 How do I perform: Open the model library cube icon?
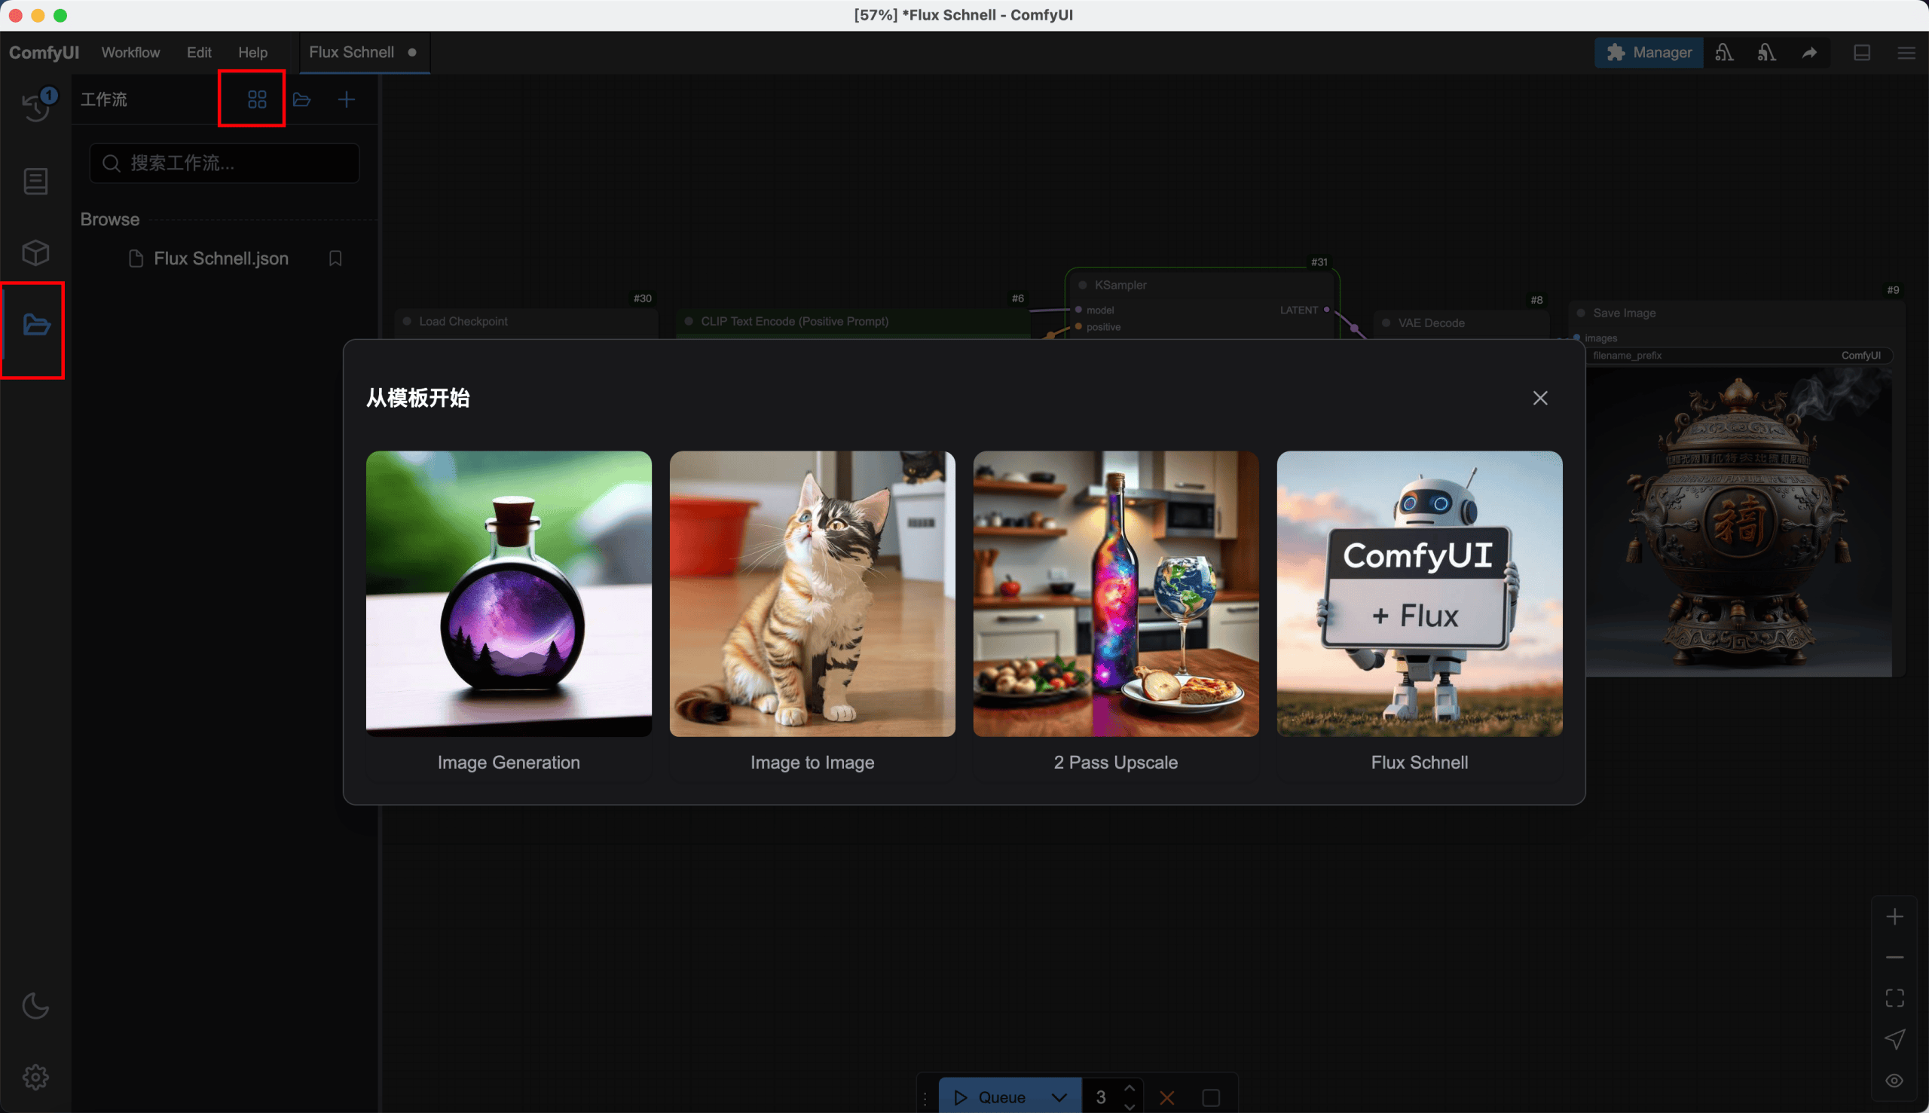pyautogui.click(x=35, y=252)
